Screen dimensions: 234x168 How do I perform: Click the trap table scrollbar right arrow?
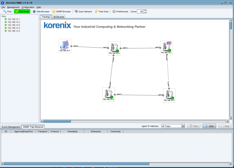[231, 164]
